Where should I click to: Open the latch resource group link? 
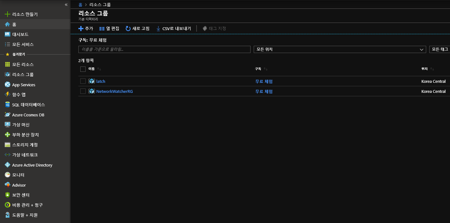click(x=101, y=81)
